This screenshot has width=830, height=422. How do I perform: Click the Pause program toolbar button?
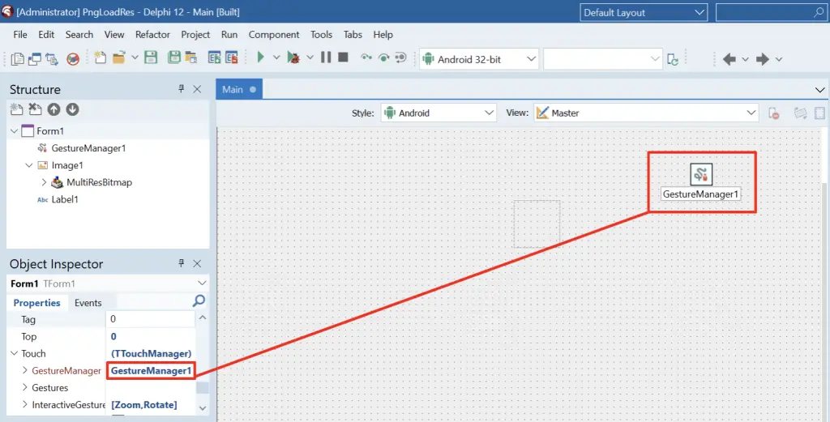click(x=326, y=58)
